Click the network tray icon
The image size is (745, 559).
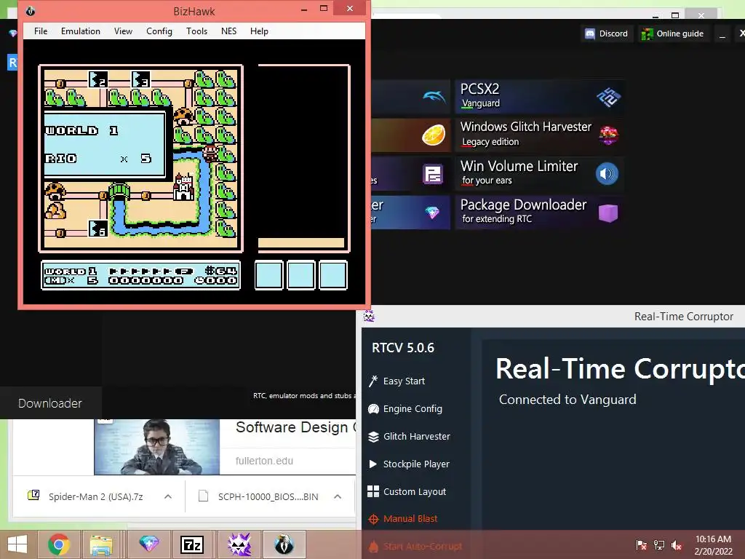pos(659,545)
